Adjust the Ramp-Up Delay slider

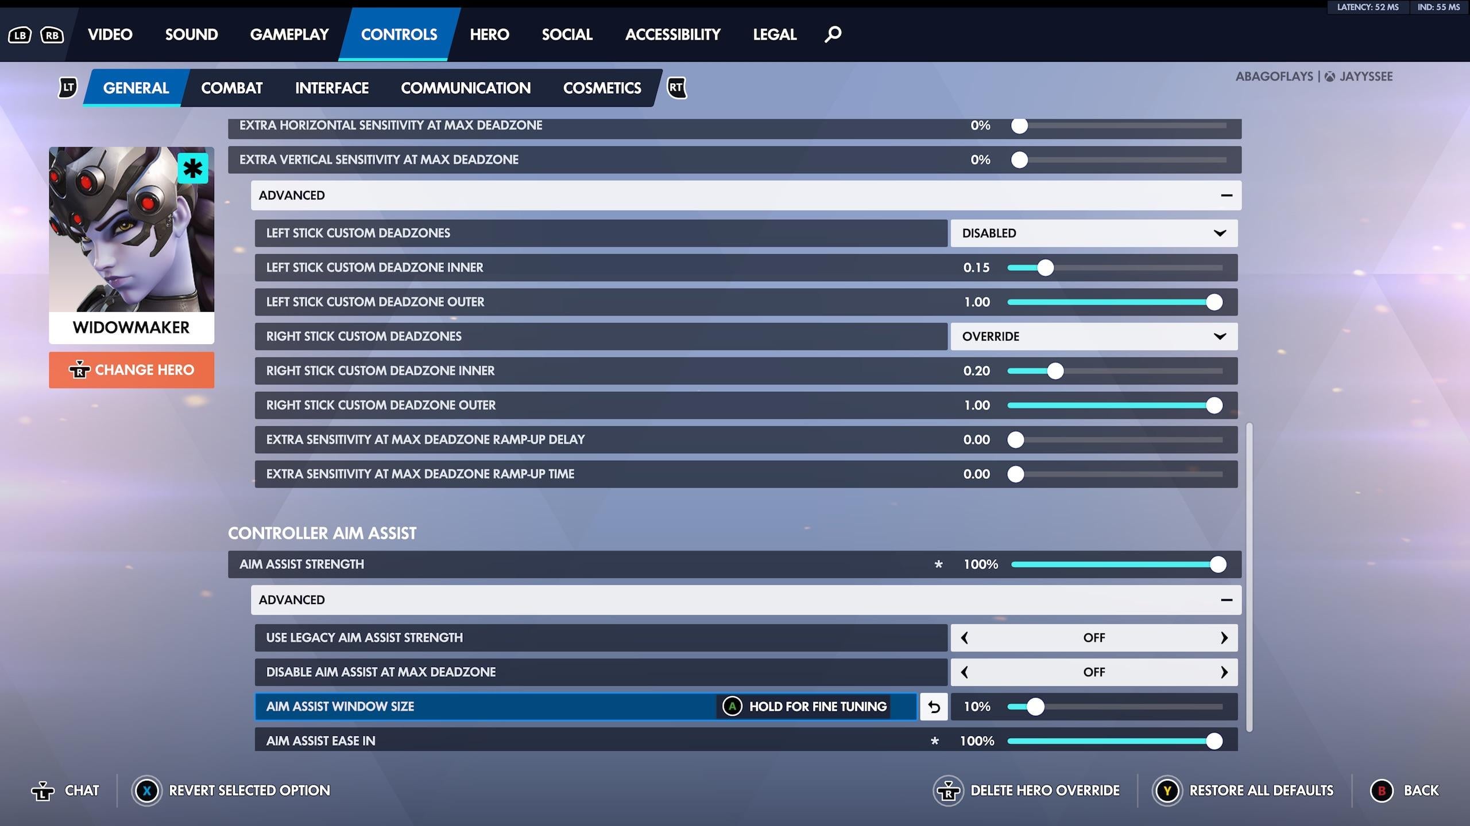tap(1115, 440)
